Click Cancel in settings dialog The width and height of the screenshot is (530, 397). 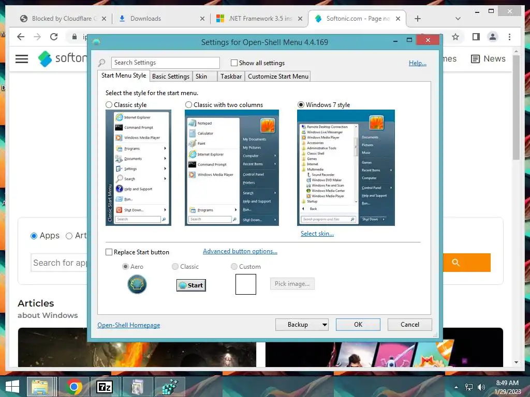tap(410, 325)
